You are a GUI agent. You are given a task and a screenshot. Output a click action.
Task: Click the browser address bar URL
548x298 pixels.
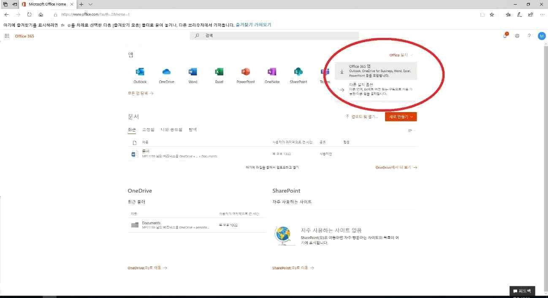95,14
